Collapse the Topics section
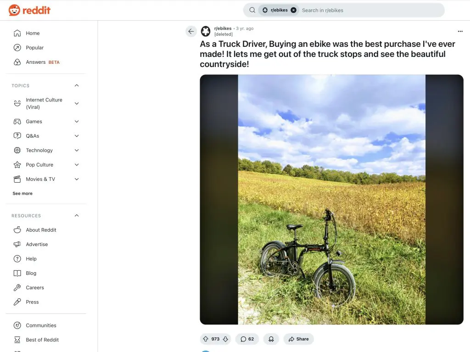Screen dimensions: 470x352 click(77, 85)
